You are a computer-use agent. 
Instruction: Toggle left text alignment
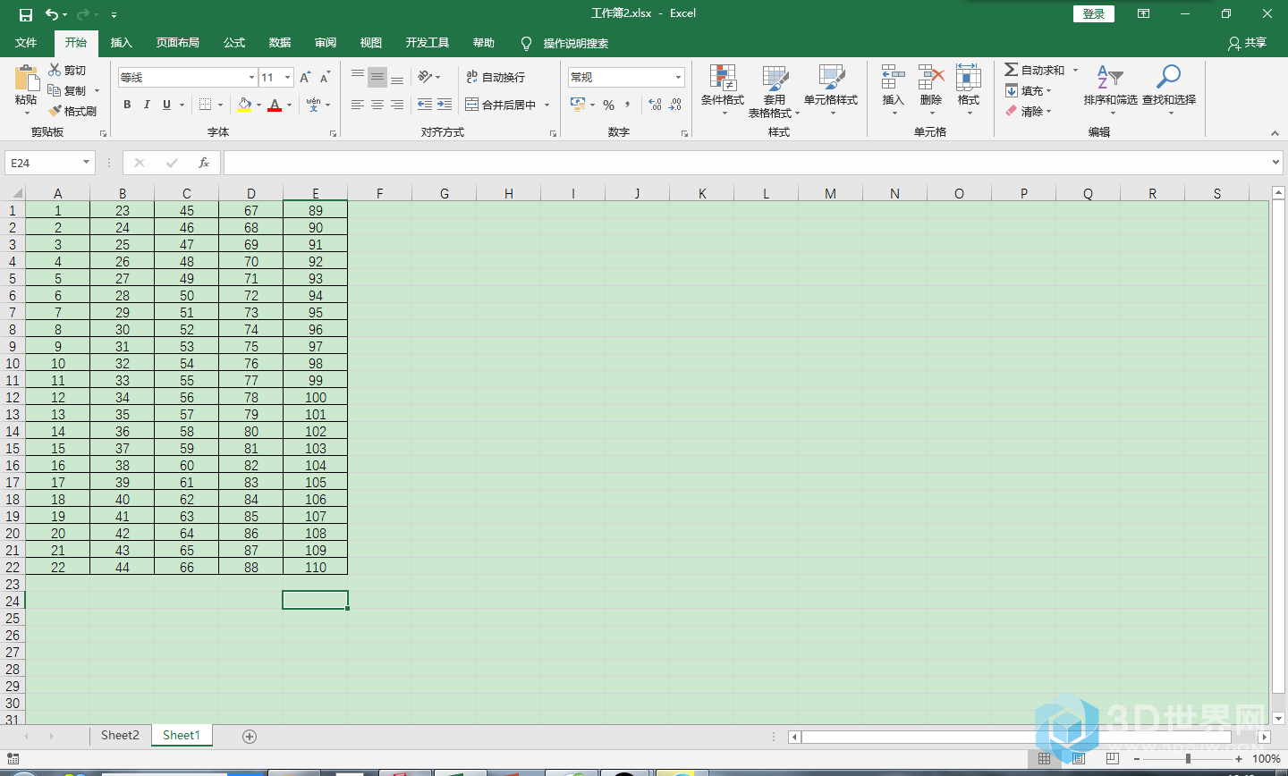point(358,105)
